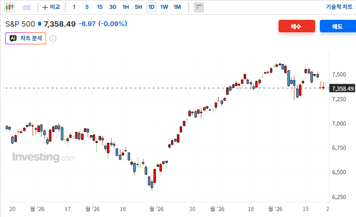The width and height of the screenshot is (356, 217).
Task: Open the 기술적 차트 link
Action: 339,7
